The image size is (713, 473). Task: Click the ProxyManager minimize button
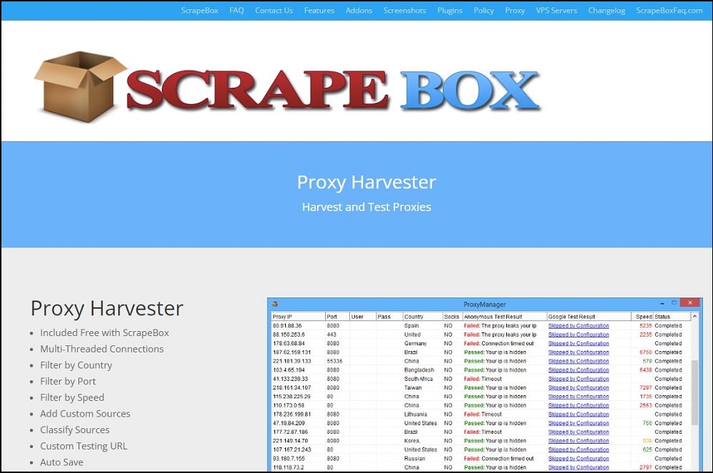point(662,303)
